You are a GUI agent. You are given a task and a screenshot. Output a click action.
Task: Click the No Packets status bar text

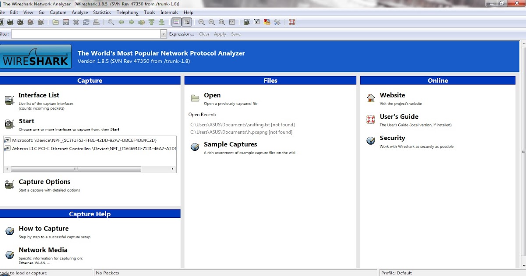point(107,273)
